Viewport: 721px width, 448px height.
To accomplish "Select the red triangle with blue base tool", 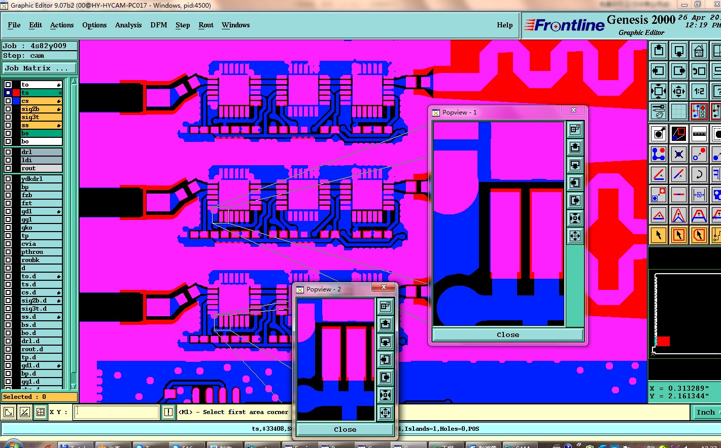I will coord(659,215).
